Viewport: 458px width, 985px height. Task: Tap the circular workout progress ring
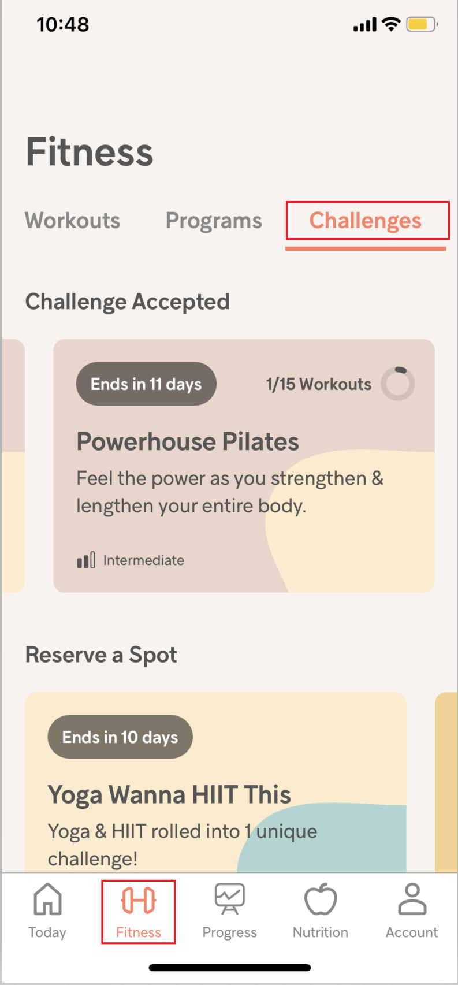[398, 384]
